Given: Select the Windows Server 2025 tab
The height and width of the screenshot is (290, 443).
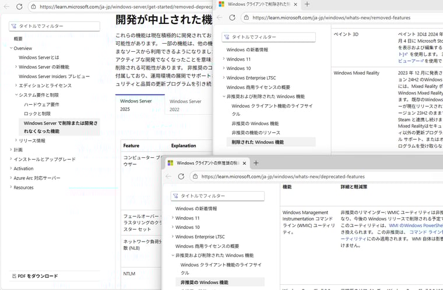Looking at the screenshot, I should (x=136, y=105).
